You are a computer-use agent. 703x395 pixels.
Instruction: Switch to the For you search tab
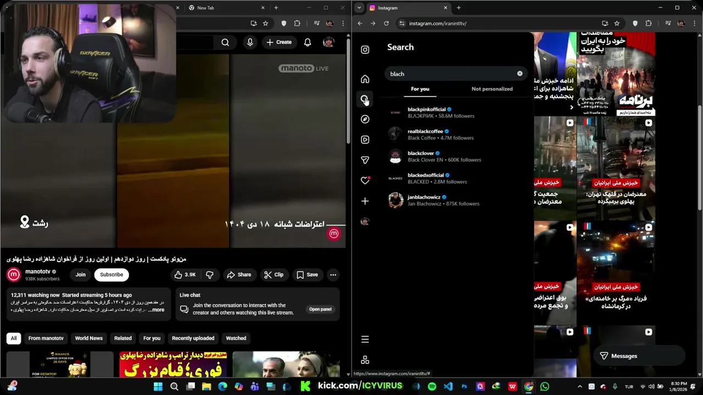[420, 89]
